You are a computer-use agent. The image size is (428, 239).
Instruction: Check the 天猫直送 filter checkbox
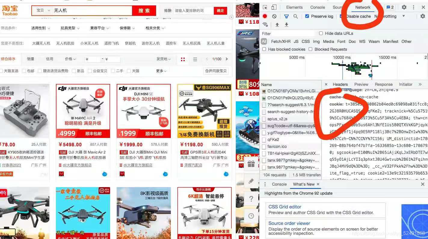[x=1, y=71]
